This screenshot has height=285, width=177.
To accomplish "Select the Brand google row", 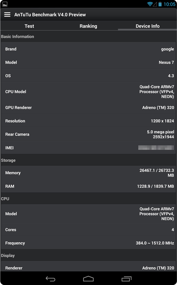I will 88,49.
